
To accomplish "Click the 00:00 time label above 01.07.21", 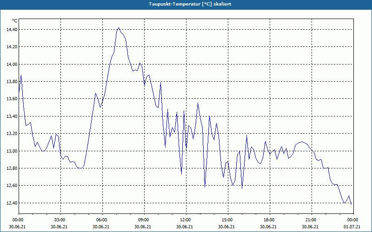I will coord(353,220).
